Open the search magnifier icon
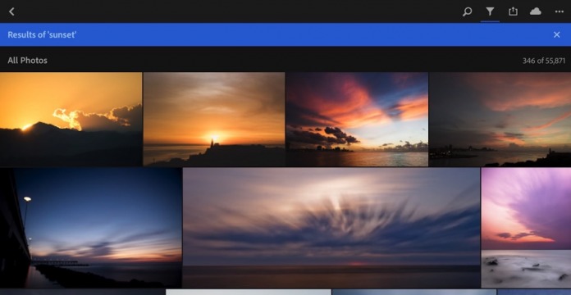Viewport: 571px width, 295px height. tap(467, 11)
